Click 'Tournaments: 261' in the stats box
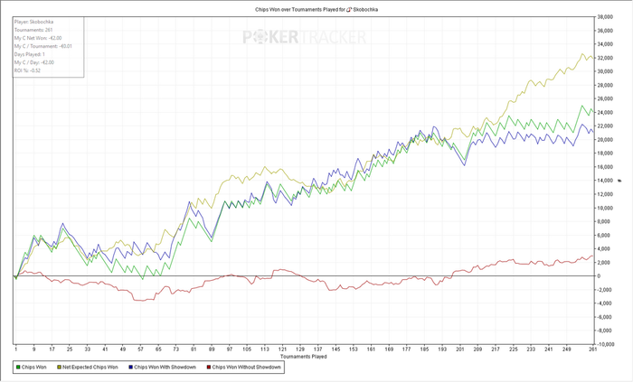Screen dimensions: 633x382 (x=33, y=30)
